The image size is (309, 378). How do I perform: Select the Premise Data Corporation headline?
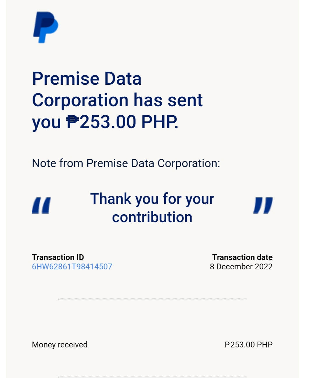pos(117,100)
